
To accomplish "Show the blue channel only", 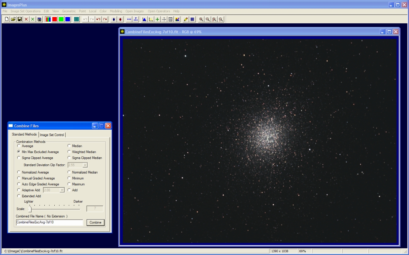I will pos(67,19).
